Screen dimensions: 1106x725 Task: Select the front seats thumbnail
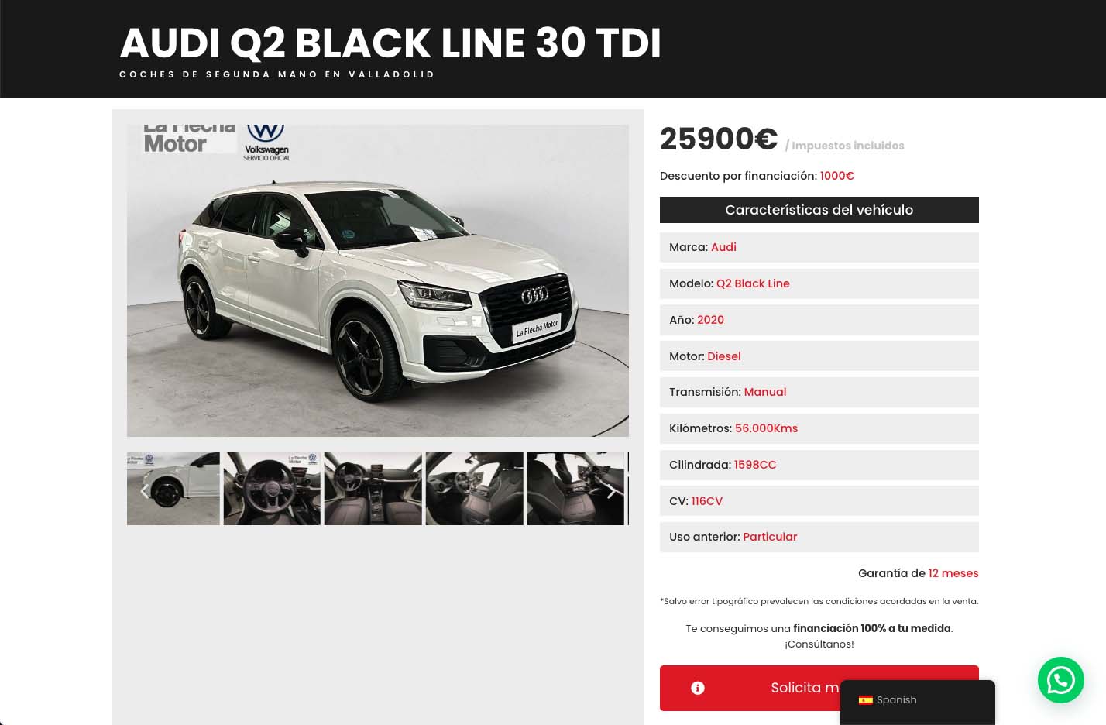point(475,489)
